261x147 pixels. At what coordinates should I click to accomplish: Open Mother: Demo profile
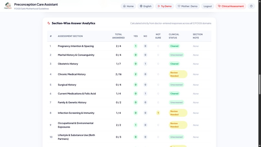point(187,6)
